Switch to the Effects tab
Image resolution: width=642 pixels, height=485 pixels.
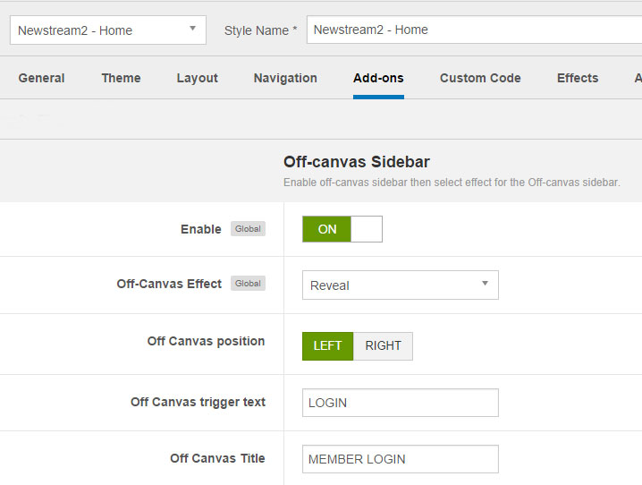coord(578,78)
